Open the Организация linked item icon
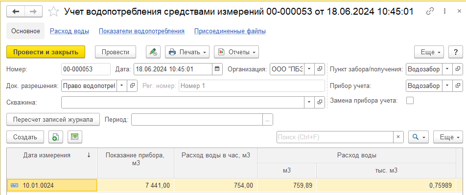This screenshot has height=195, width=466. click(x=320, y=69)
